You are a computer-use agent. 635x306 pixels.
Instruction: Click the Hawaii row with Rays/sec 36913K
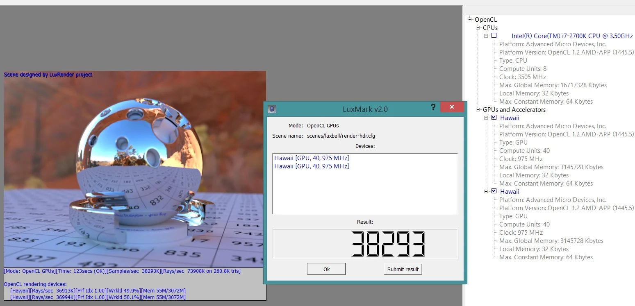[x=98, y=290]
